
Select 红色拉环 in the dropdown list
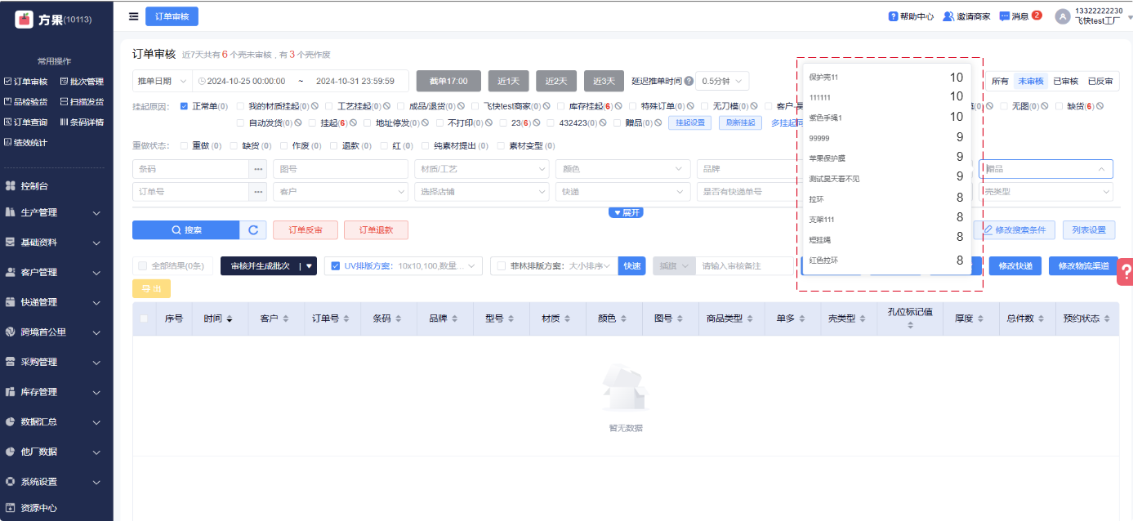pyautogui.click(x=885, y=260)
